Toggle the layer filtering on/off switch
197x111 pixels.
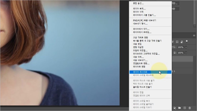pyautogui.click(x=187, y=42)
